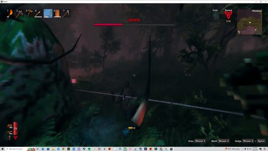Click the Rested timer 5:16

click(x=228, y=21)
